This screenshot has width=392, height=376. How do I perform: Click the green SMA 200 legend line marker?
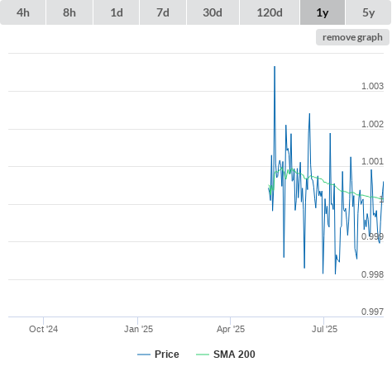click(203, 355)
